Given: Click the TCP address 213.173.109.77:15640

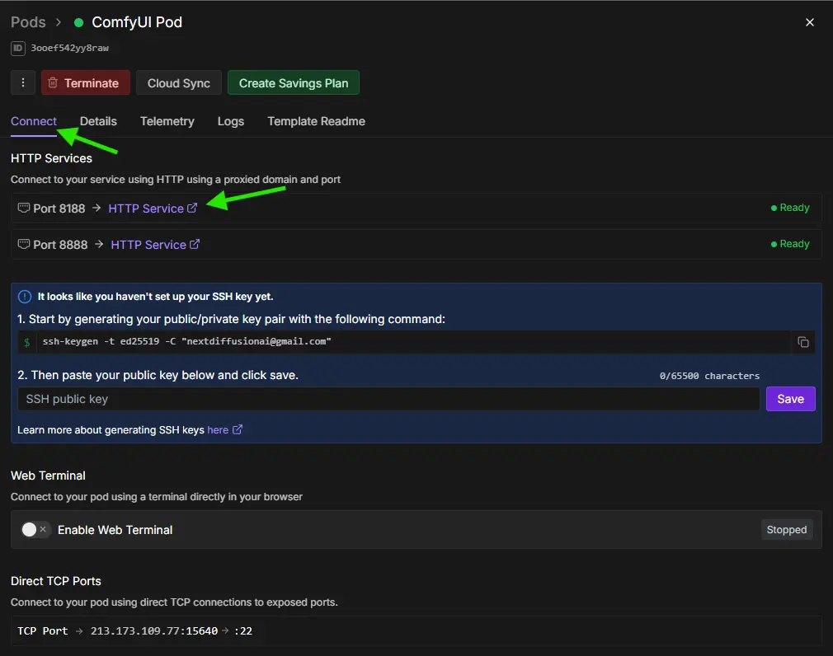Looking at the screenshot, I should pos(154,631).
